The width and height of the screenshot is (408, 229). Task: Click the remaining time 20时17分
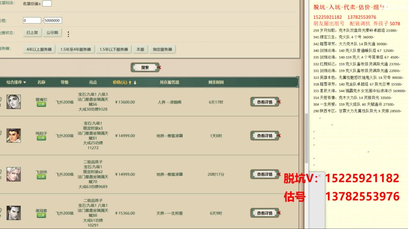(x=216, y=174)
